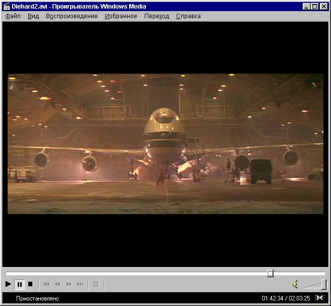Click the stereo sound indicator icon
This screenshot has height=306, width=331.
pos(320,298)
